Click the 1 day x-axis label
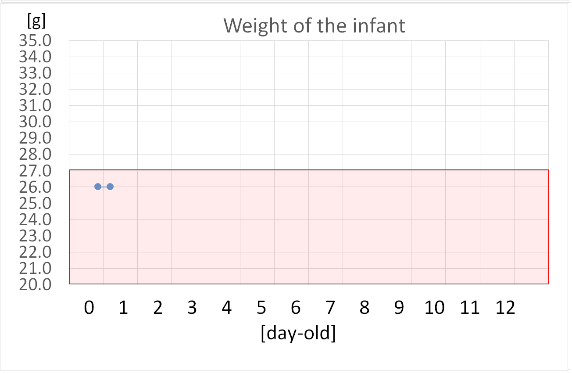 click(x=123, y=308)
